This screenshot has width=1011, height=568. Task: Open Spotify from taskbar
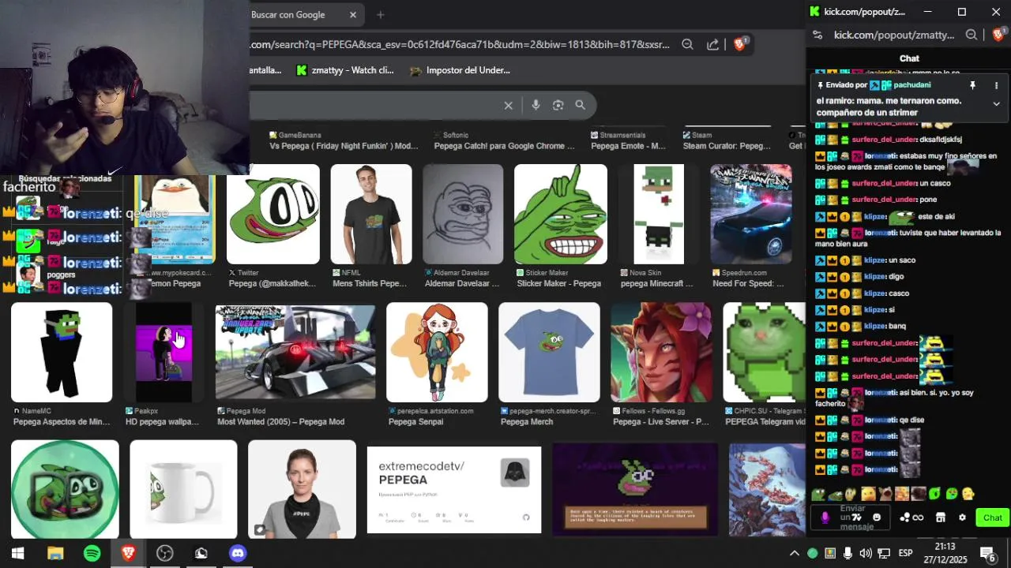92,553
